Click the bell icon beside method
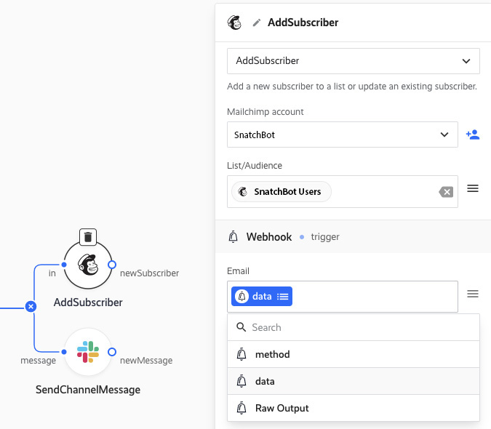Image resolution: width=491 pixels, height=429 pixels. tap(241, 354)
